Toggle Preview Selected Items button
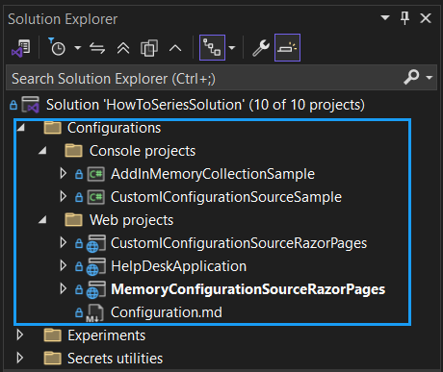This screenshot has width=443, height=372. [287, 47]
